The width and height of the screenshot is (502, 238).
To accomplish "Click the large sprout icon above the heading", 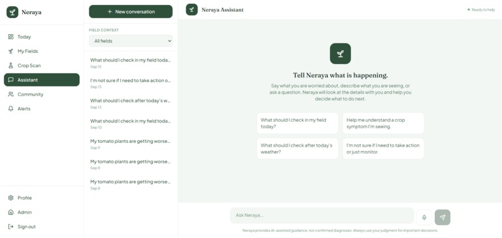I will pos(340,53).
